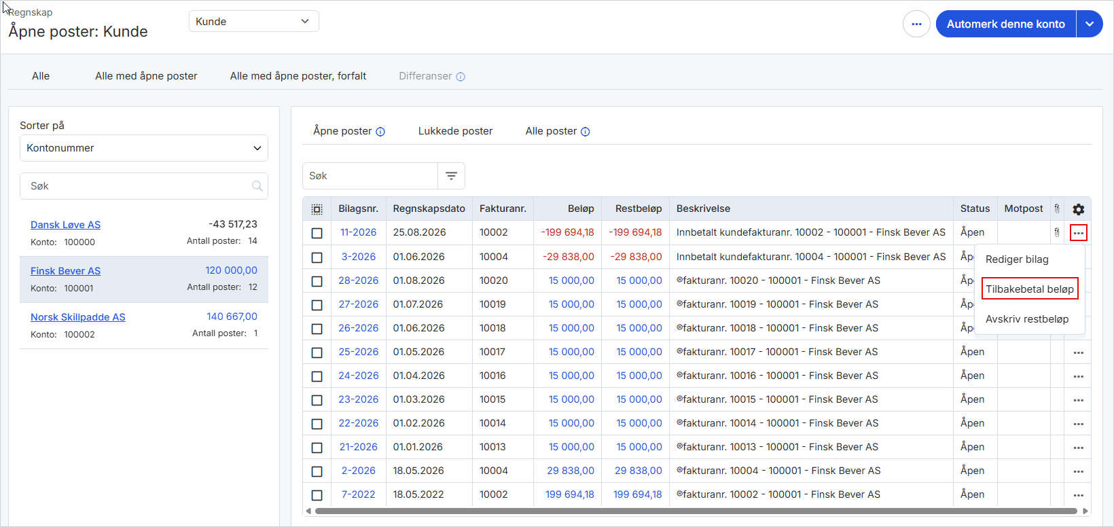Open the filter options beside table search

coord(451,176)
